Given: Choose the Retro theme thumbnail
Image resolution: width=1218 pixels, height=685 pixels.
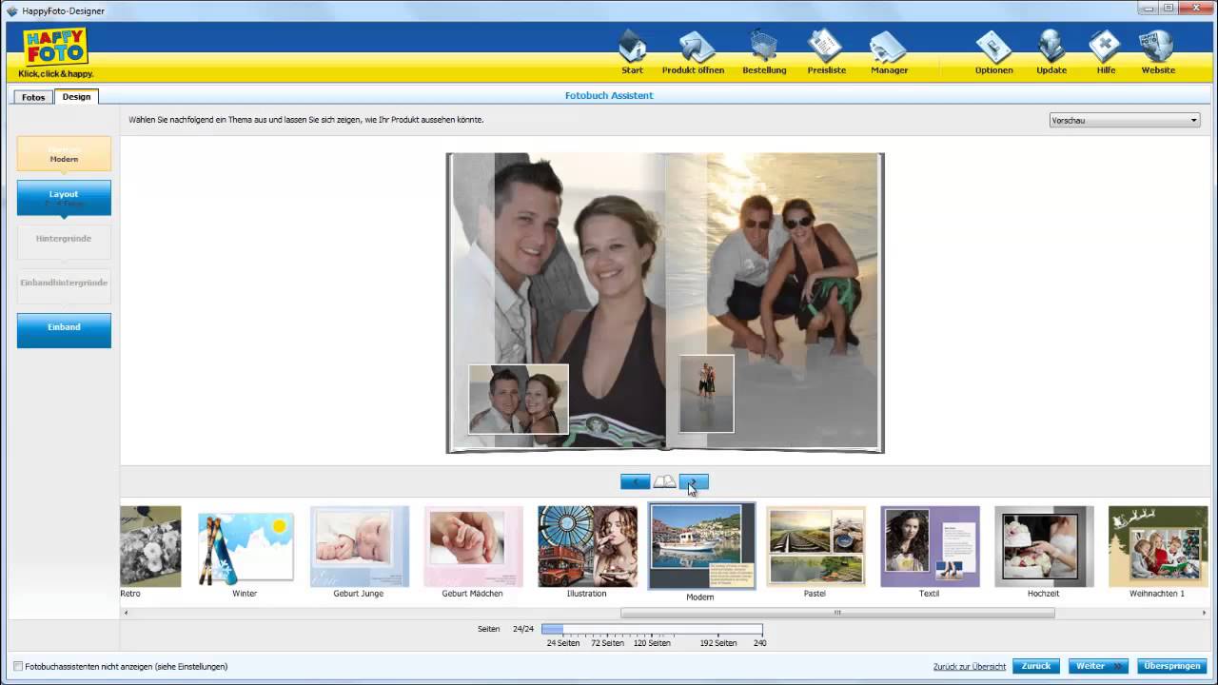Looking at the screenshot, I should [x=150, y=546].
